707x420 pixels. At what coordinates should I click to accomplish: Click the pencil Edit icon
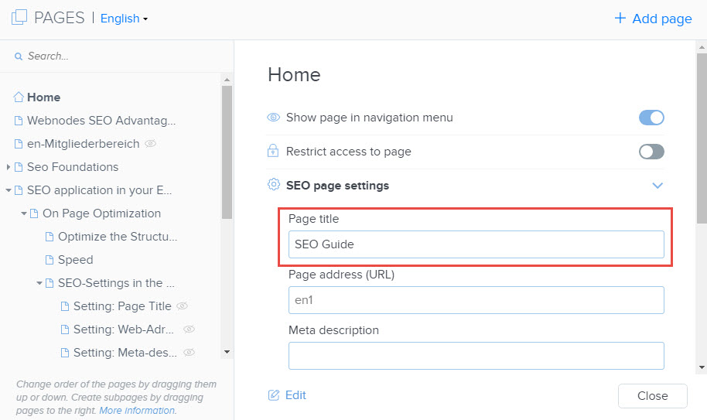coord(274,395)
